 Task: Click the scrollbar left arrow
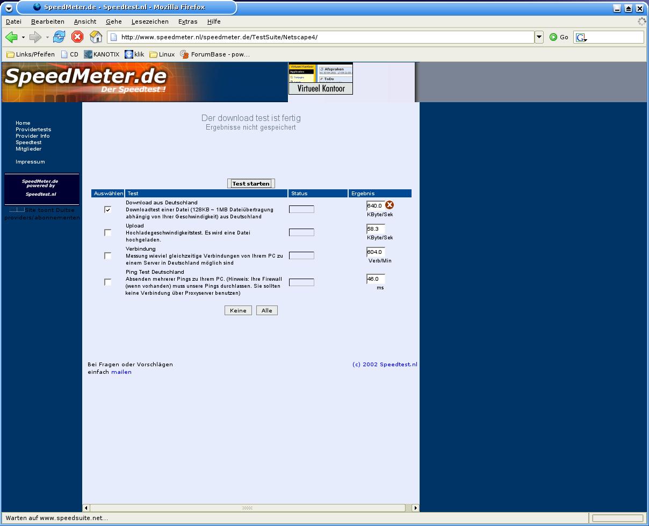coord(86,508)
